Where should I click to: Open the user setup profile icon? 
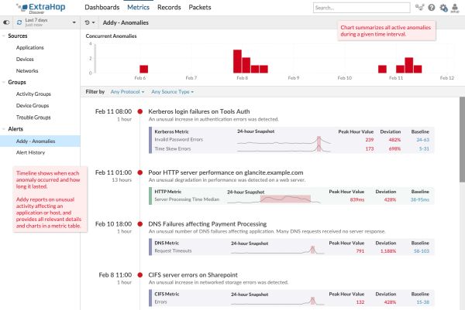pyautogui.click(x=455, y=8)
